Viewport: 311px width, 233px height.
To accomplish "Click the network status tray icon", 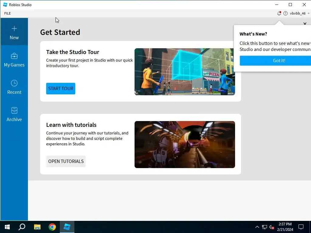I will coord(265,227).
